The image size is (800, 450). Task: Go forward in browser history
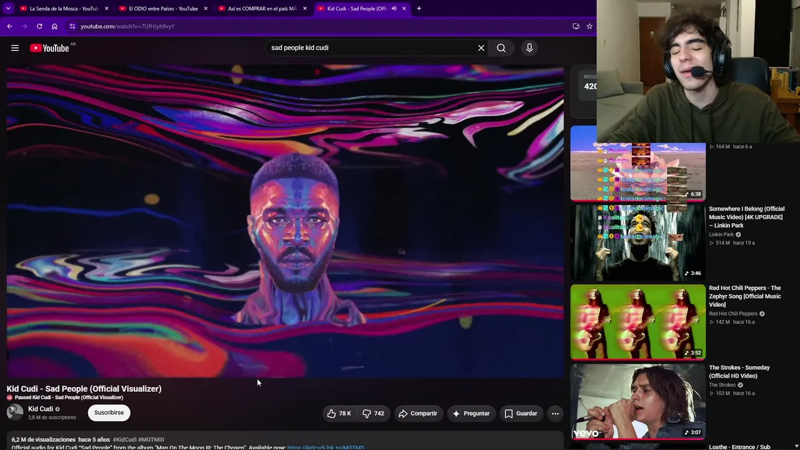24,26
